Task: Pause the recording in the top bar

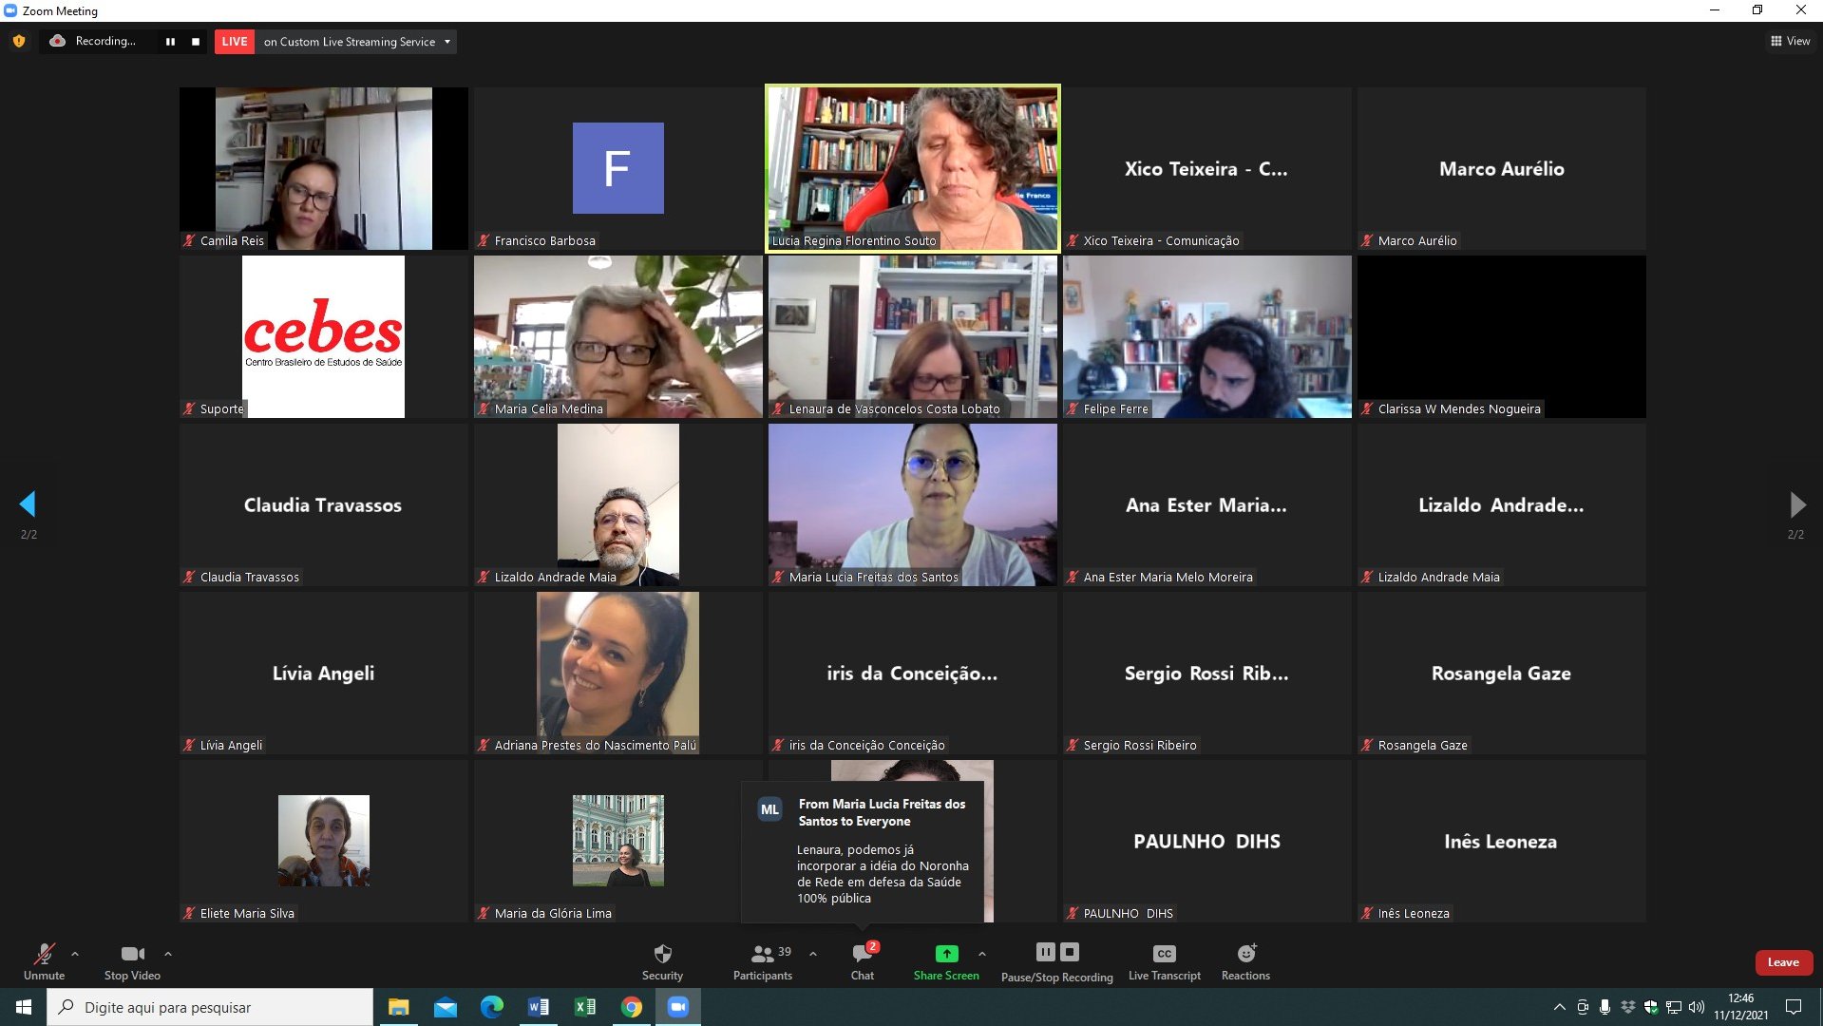Action: pyautogui.click(x=170, y=42)
